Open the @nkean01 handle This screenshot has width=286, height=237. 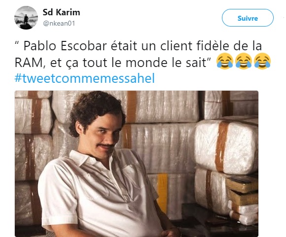pos(59,24)
